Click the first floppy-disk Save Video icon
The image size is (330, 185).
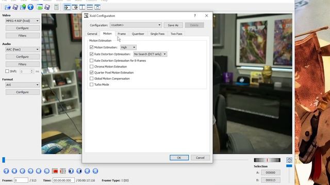pyautogui.click(x=15, y=7)
